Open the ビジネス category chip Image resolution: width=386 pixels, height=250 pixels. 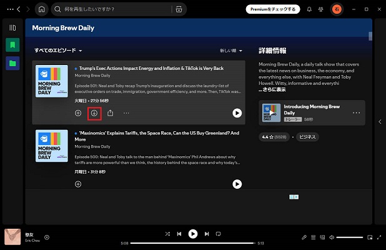pos(307,137)
